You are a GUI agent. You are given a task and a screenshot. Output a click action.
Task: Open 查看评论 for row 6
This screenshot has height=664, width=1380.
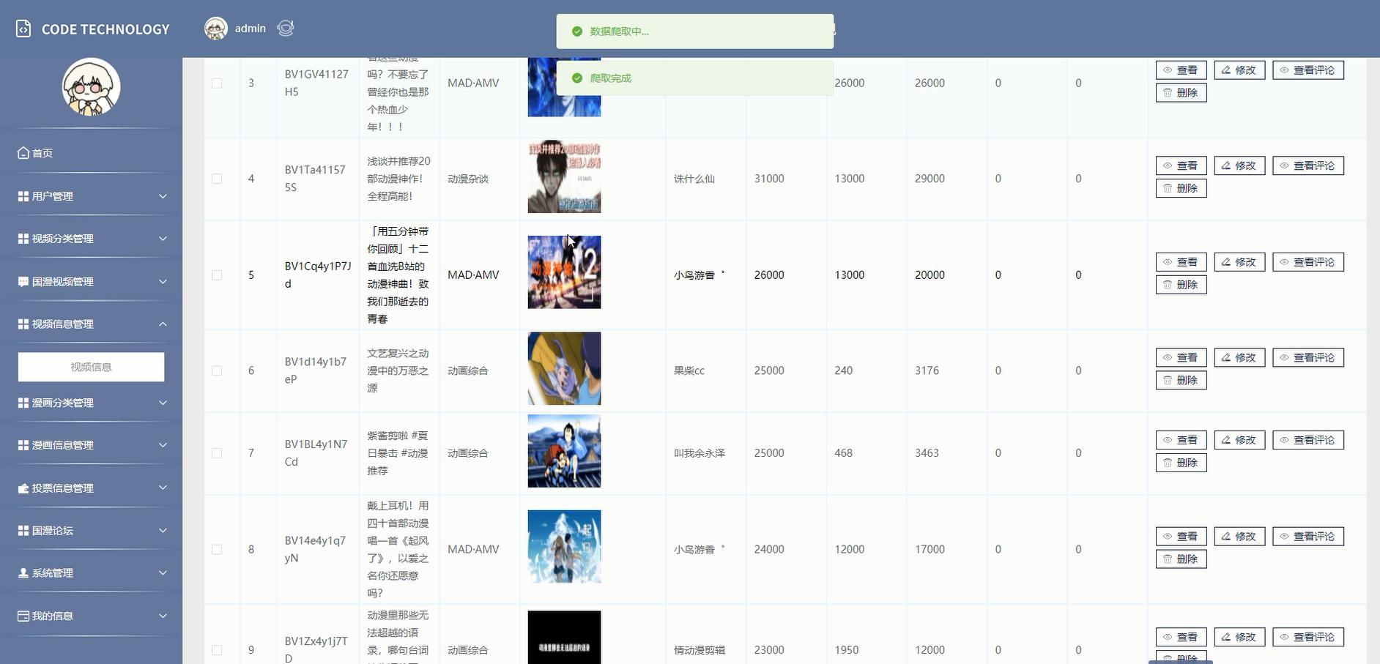click(1308, 357)
